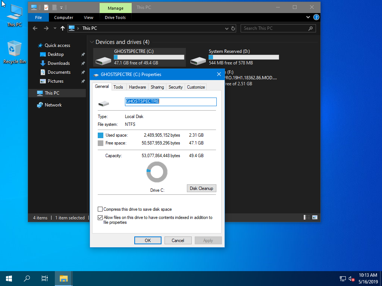Open taskbar Search

(x=27, y=279)
